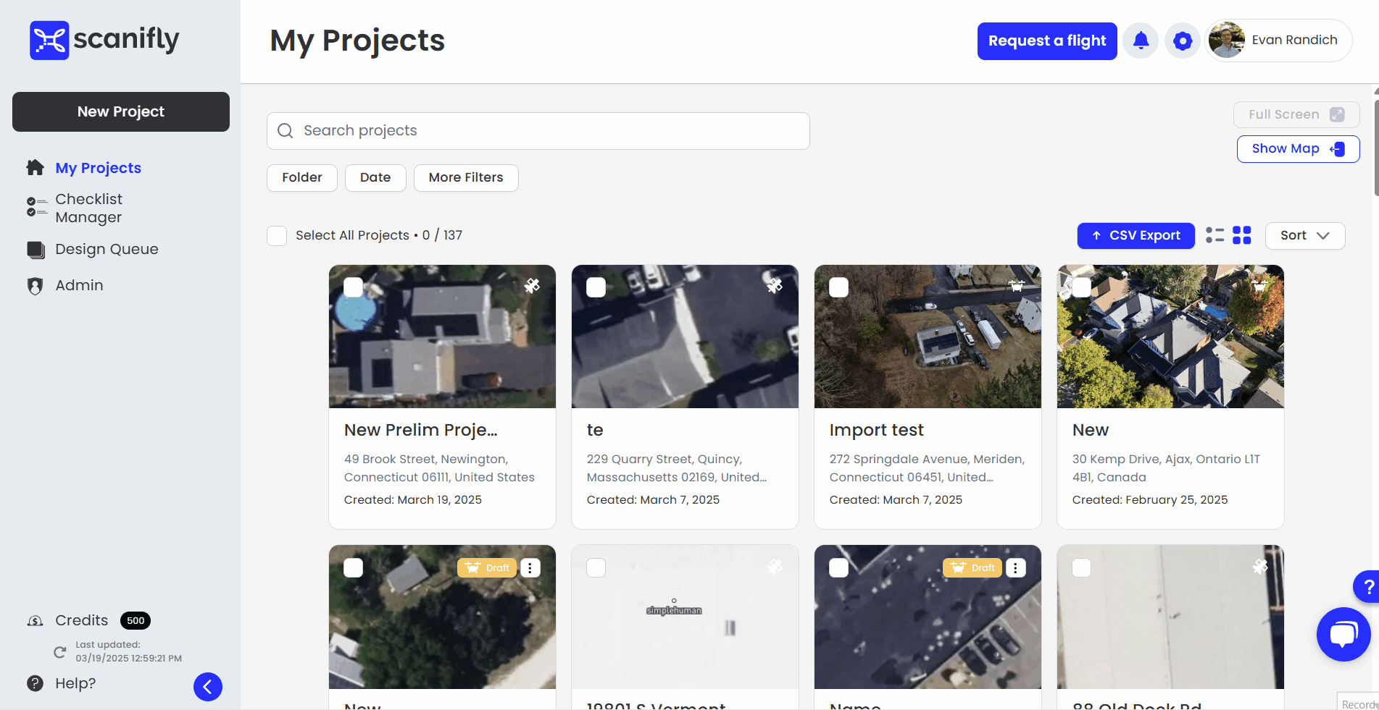Image resolution: width=1379 pixels, height=710 pixels.
Task: Open the Sort dropdown
Action: 1304,236
